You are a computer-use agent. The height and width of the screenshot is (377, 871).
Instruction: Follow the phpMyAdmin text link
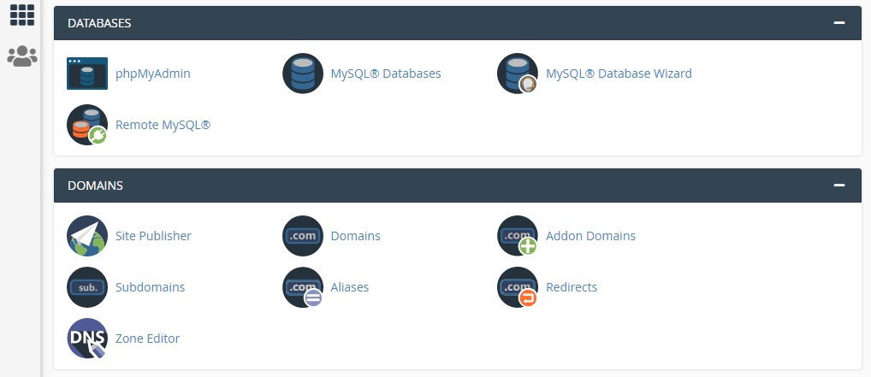click(x=152, y=74)
